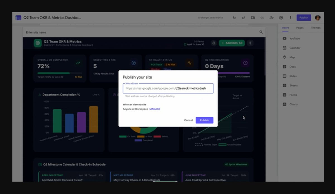
Task: Click the Redo arrow icon
Action: pos(243,18)
